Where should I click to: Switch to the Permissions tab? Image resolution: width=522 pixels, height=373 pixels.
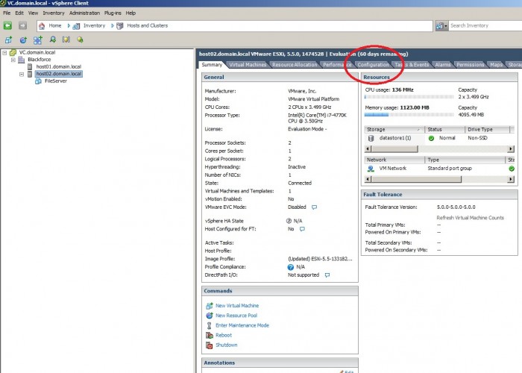(470, 65)
